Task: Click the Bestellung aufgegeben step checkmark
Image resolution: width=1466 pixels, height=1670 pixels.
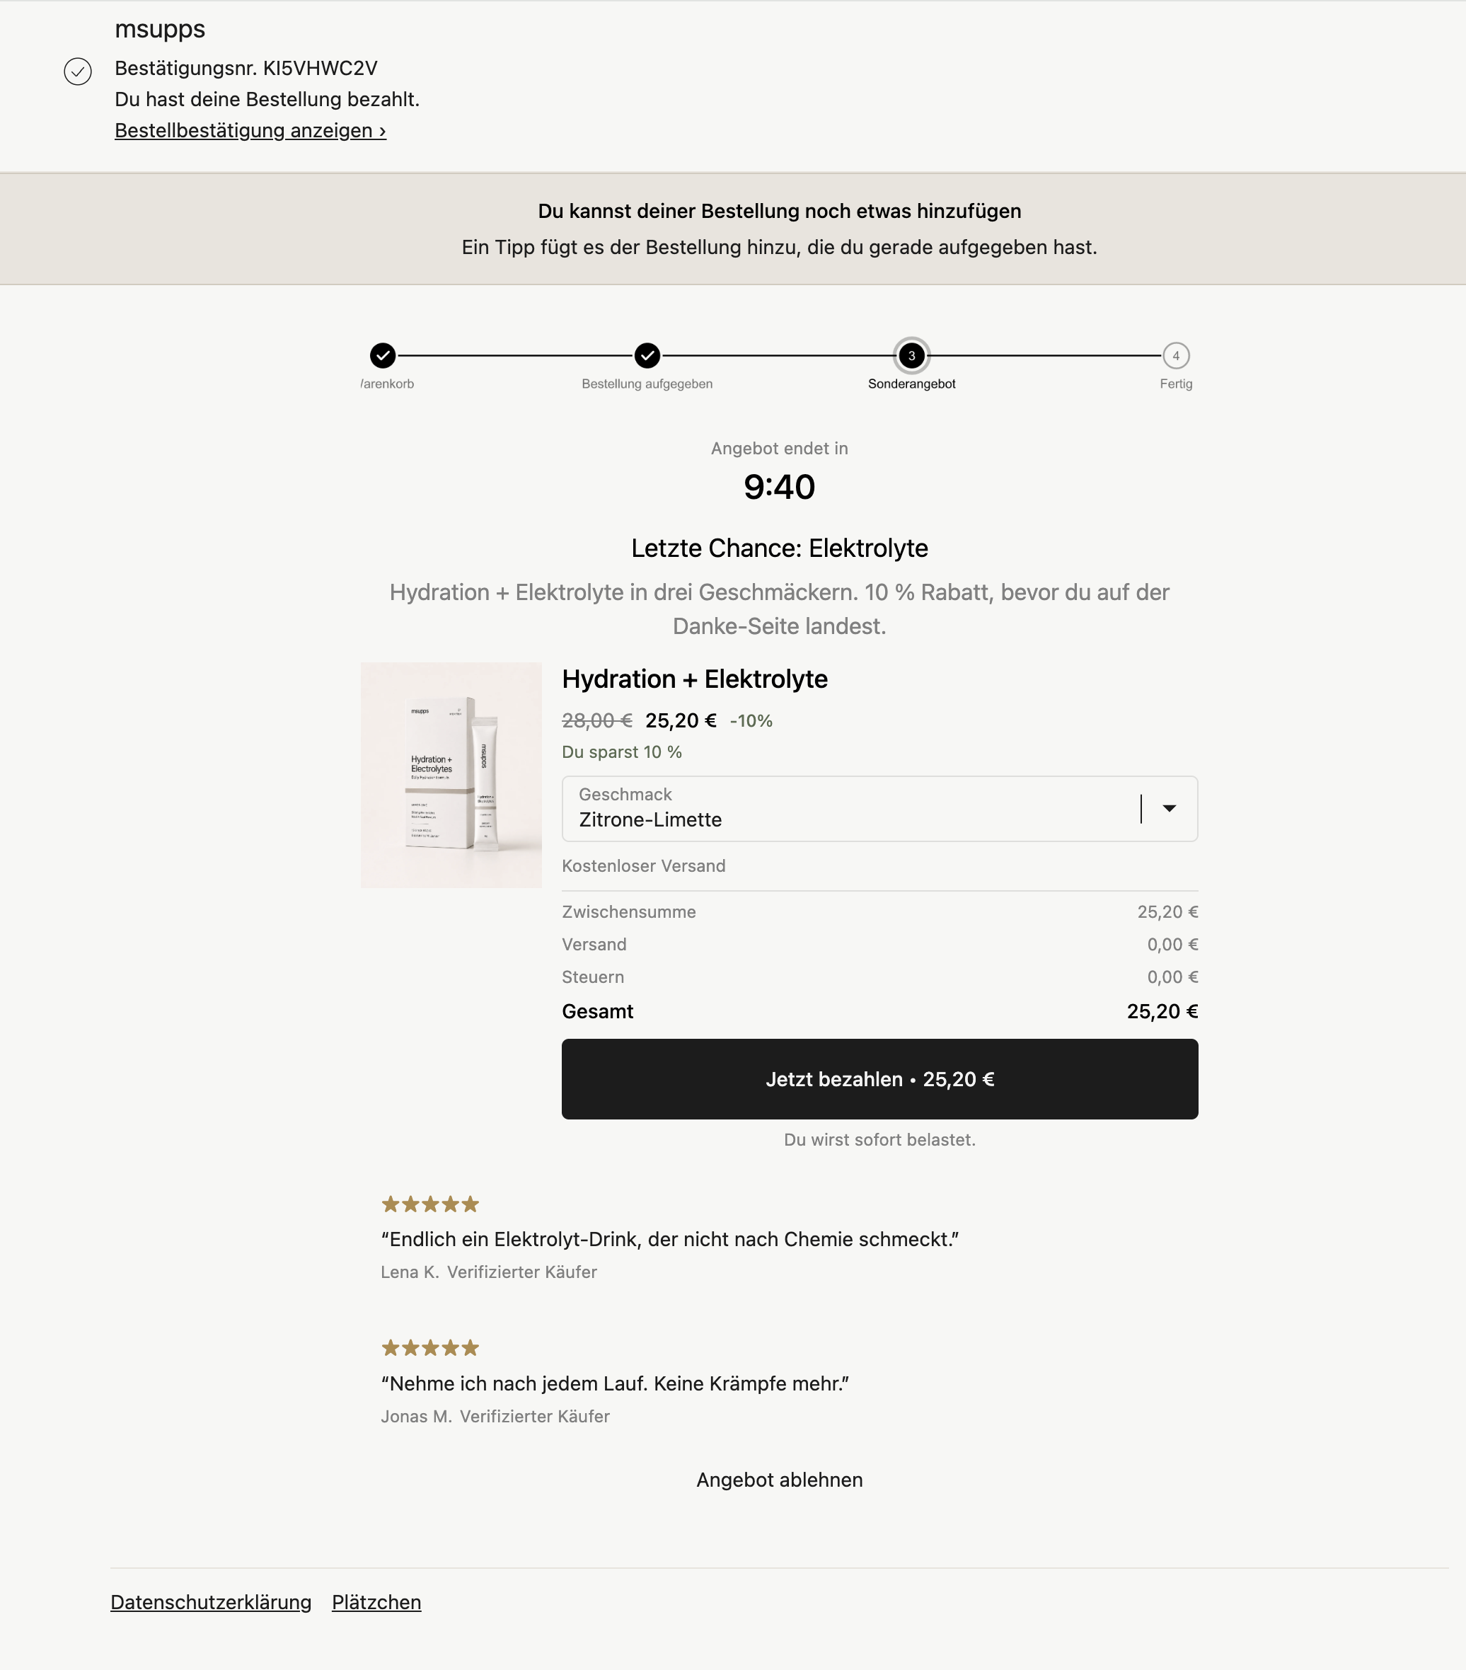Action: click(647, 355)
